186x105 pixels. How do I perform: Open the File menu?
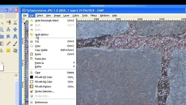point(25,15)
